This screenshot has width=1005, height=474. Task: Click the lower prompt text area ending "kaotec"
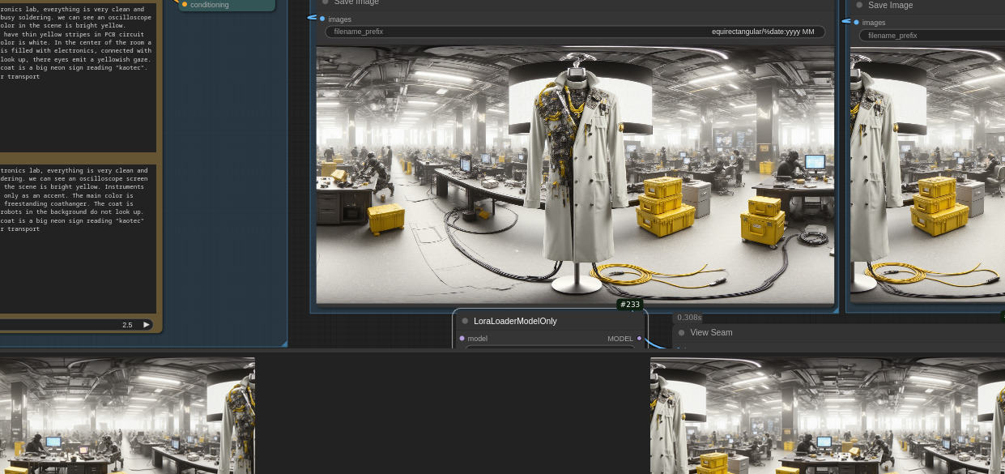tap(78, 239)
